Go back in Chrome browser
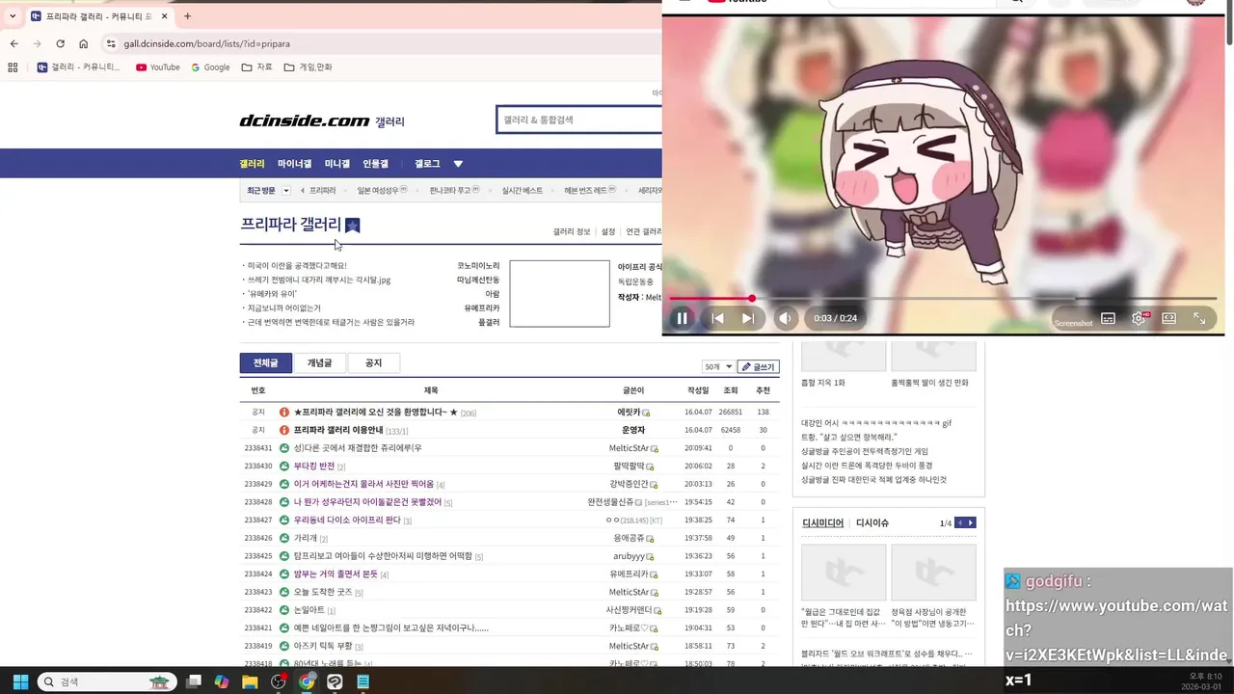Viewport: 1234px width, 694px height. point(13,43)
